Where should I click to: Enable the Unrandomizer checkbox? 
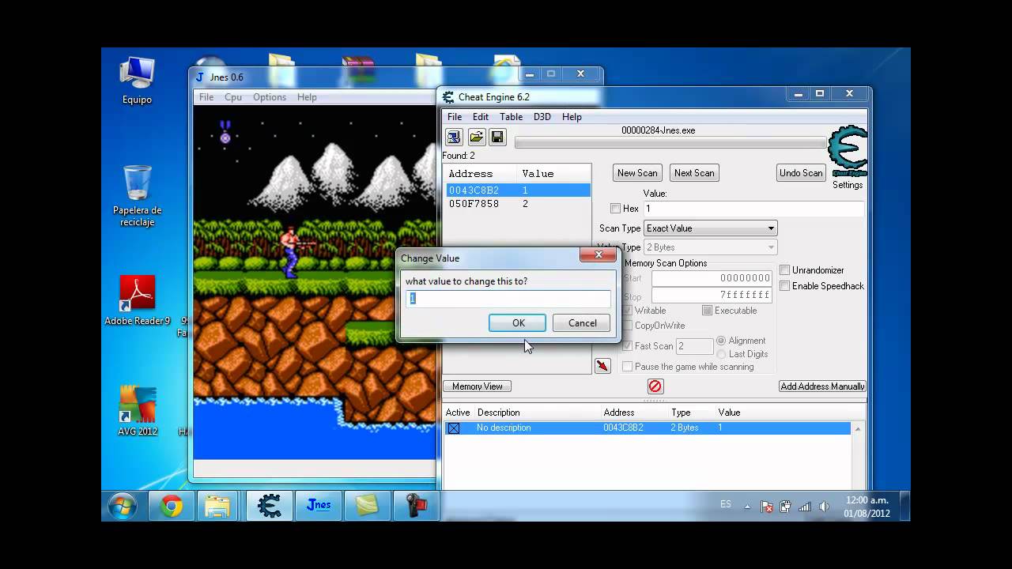coord(785,270)
